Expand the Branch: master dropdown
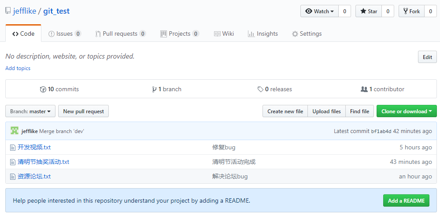This screenshot has height=215, width=440. tap(30, 111)
